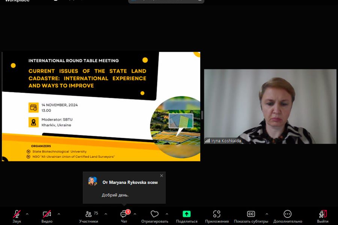Screen dimensions: 338x225
Task: Click the shared presentation slide
Action: click(x=101, y=106)
